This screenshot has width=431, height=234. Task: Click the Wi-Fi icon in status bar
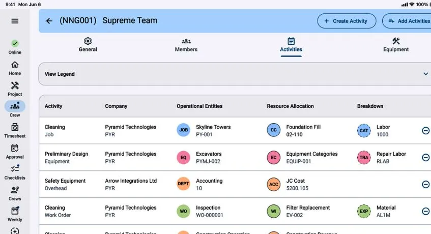(412, 5)
